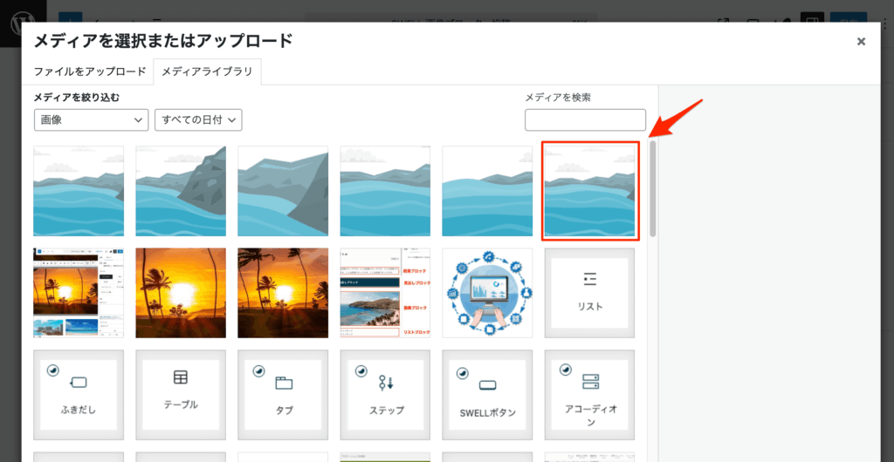Select the リスト icon image
Screen dimensions: 894x462
(590, 292)
